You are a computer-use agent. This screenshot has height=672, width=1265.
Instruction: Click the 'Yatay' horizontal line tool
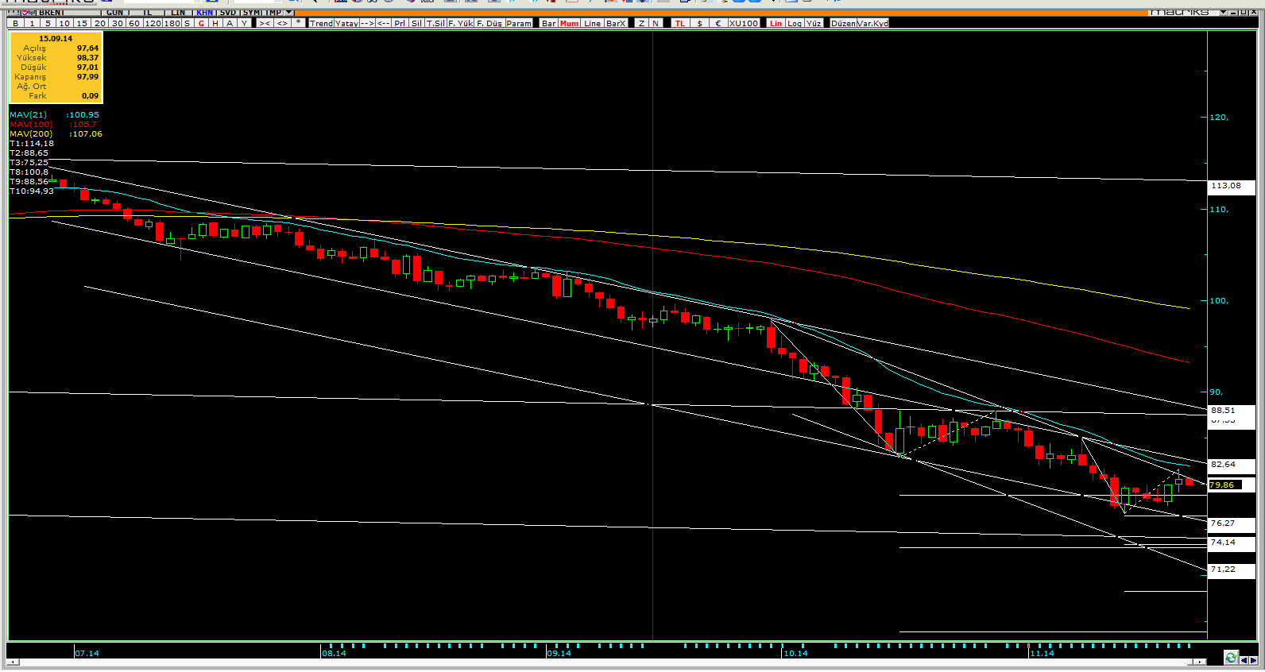point(346,23)
